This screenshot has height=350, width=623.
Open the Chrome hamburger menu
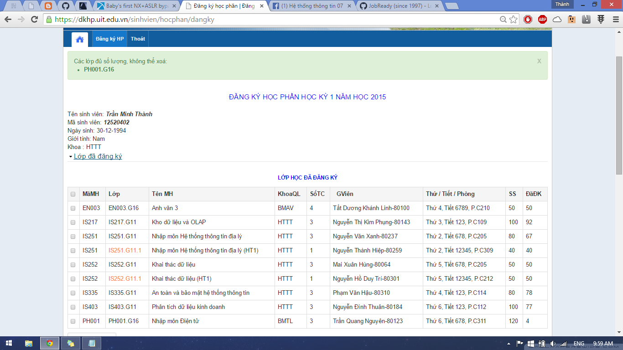tap(615, 19)
